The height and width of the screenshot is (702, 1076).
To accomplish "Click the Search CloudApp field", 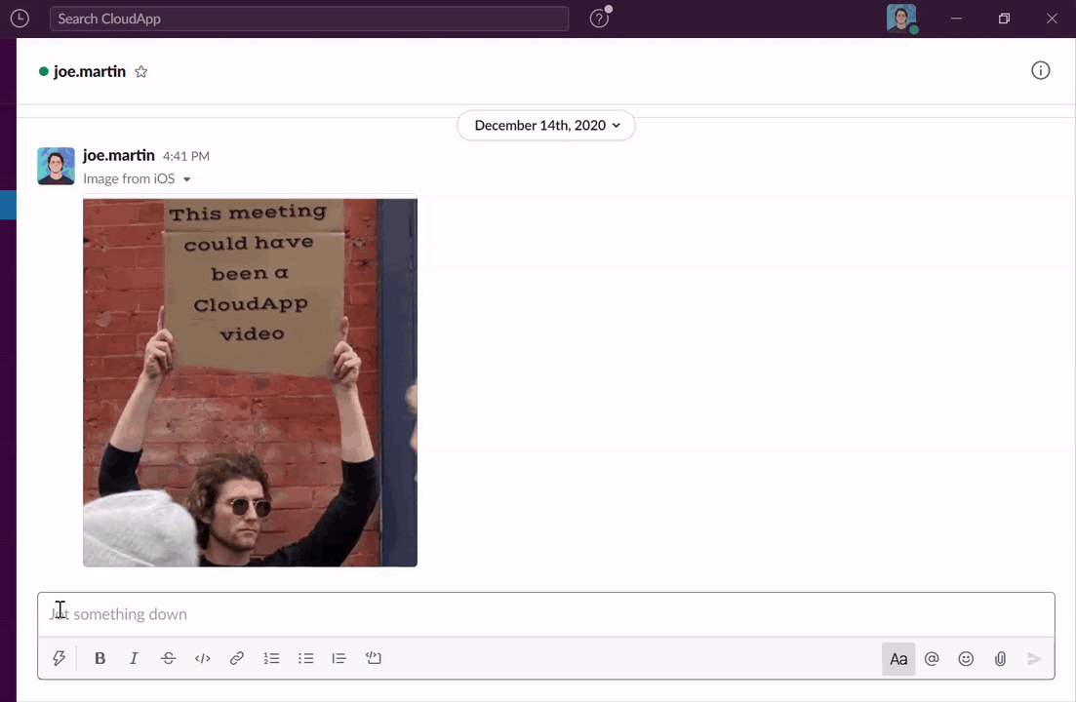I will click(x=309, y=19).
